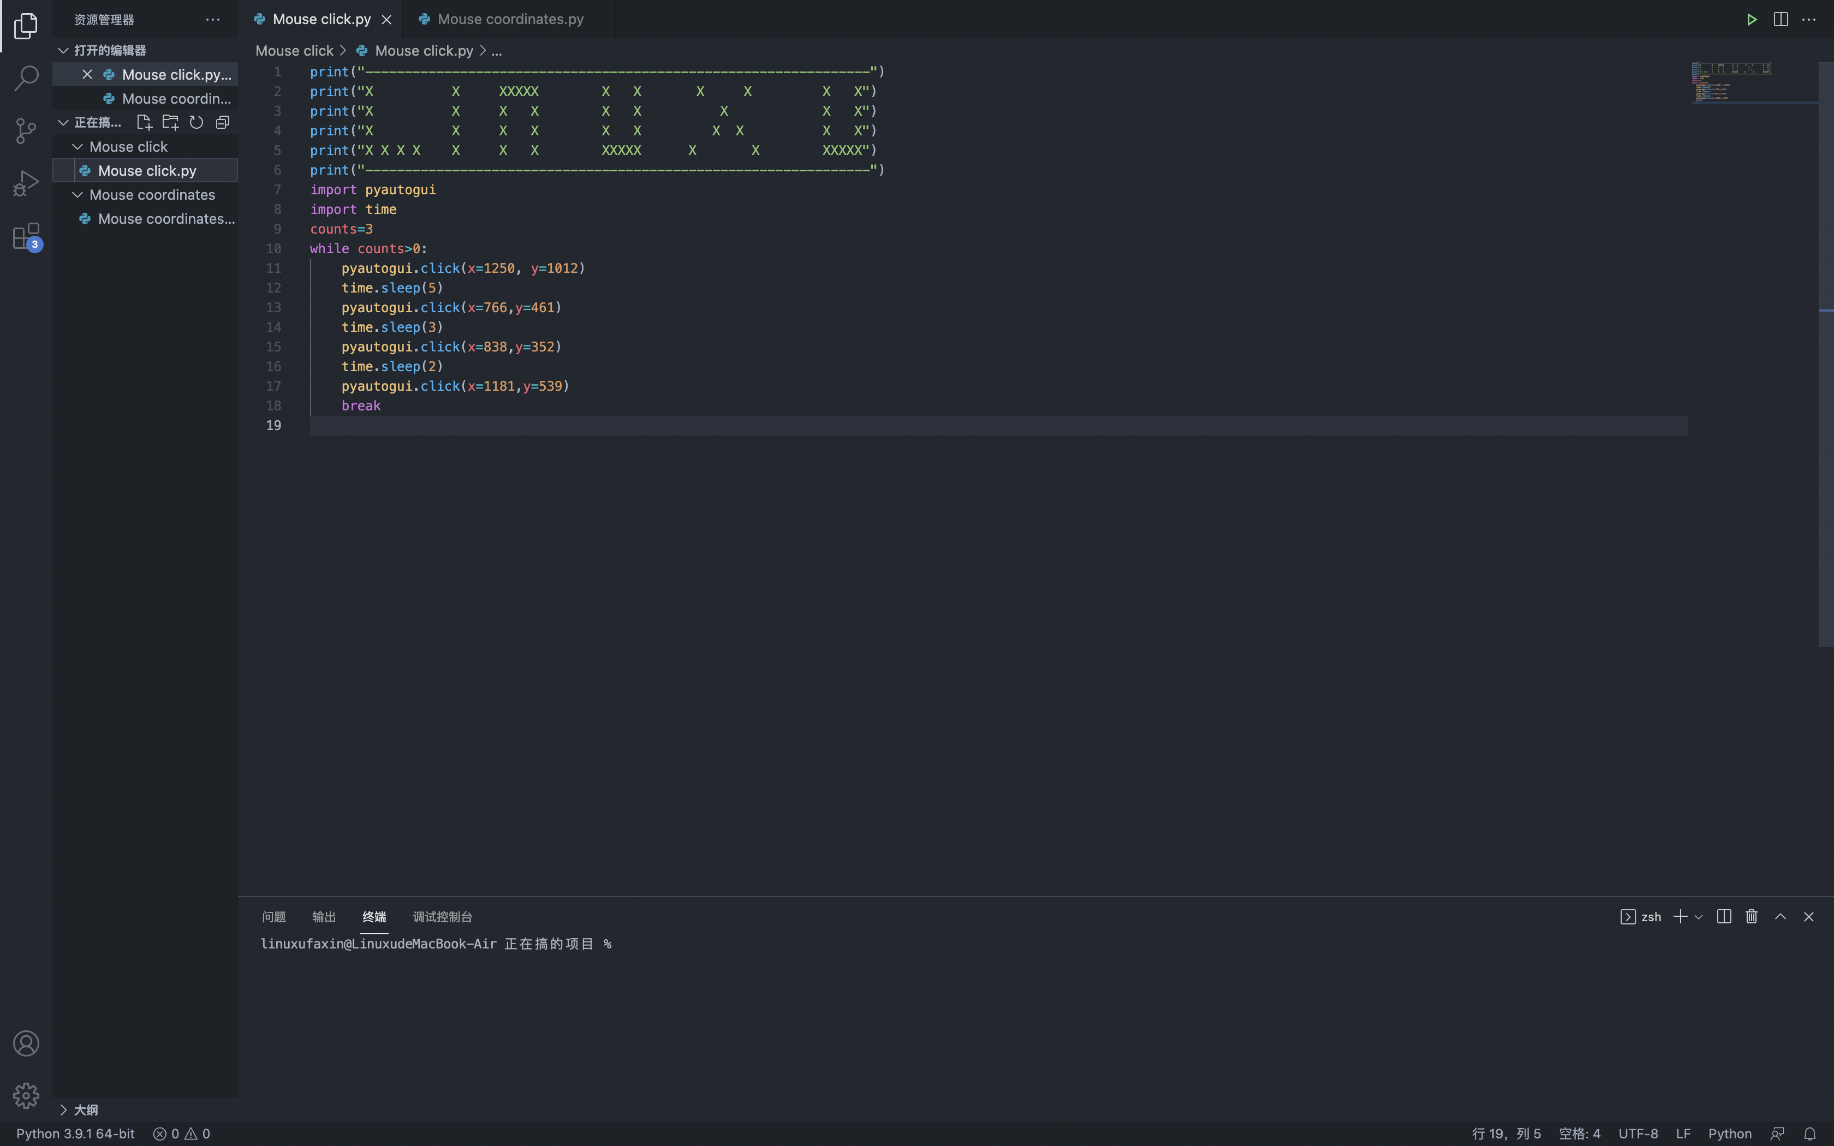
Task: Open the Extensions view
Action: 27,236
